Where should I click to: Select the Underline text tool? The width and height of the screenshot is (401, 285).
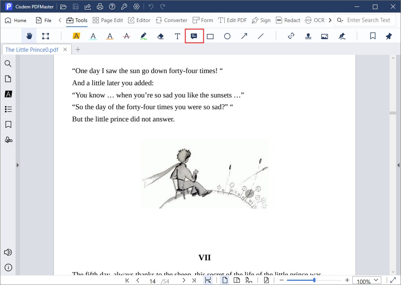tap(93, 36)
